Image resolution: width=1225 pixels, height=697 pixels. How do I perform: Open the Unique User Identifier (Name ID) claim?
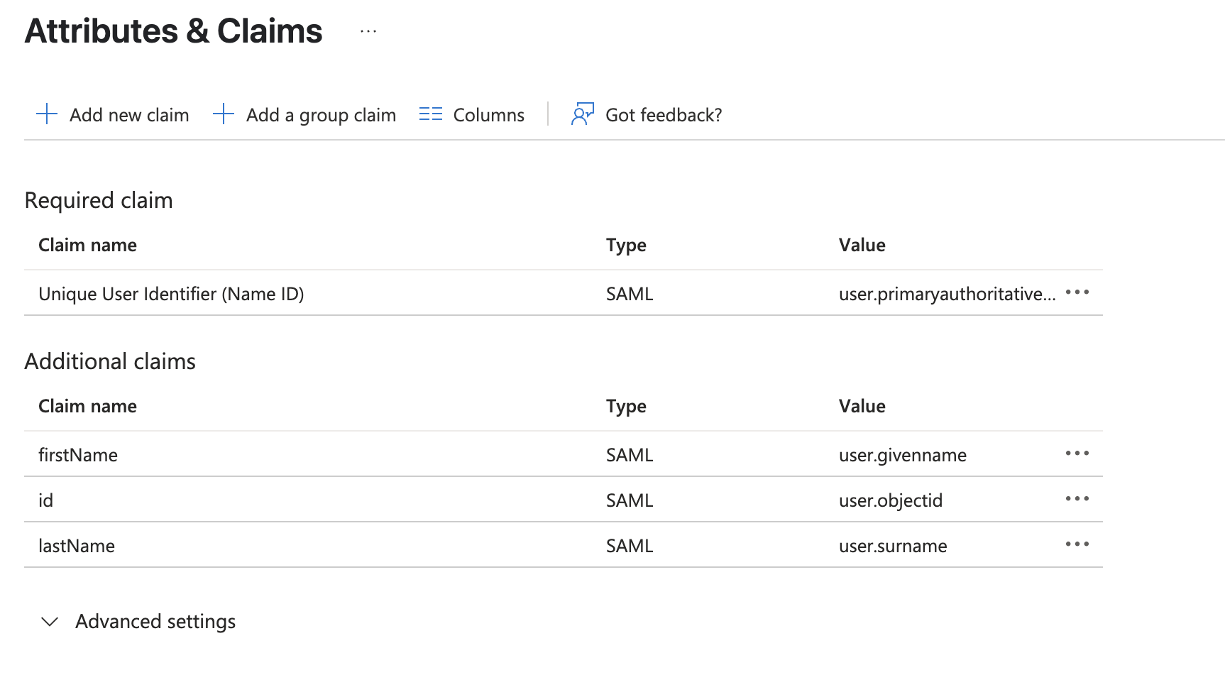[x=171, y=293]
